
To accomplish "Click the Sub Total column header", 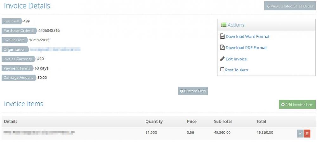I will point(223,122).
